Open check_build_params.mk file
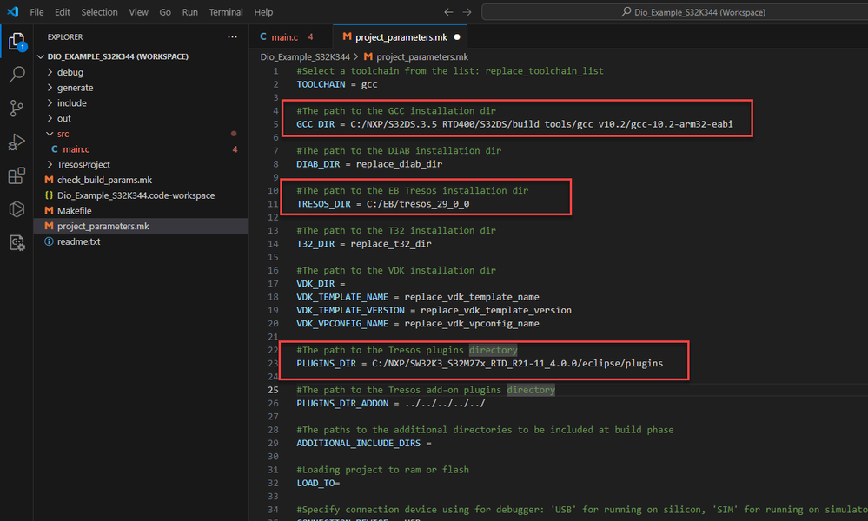The height and width of the screenshot is (521, 868). coord(104,180)
